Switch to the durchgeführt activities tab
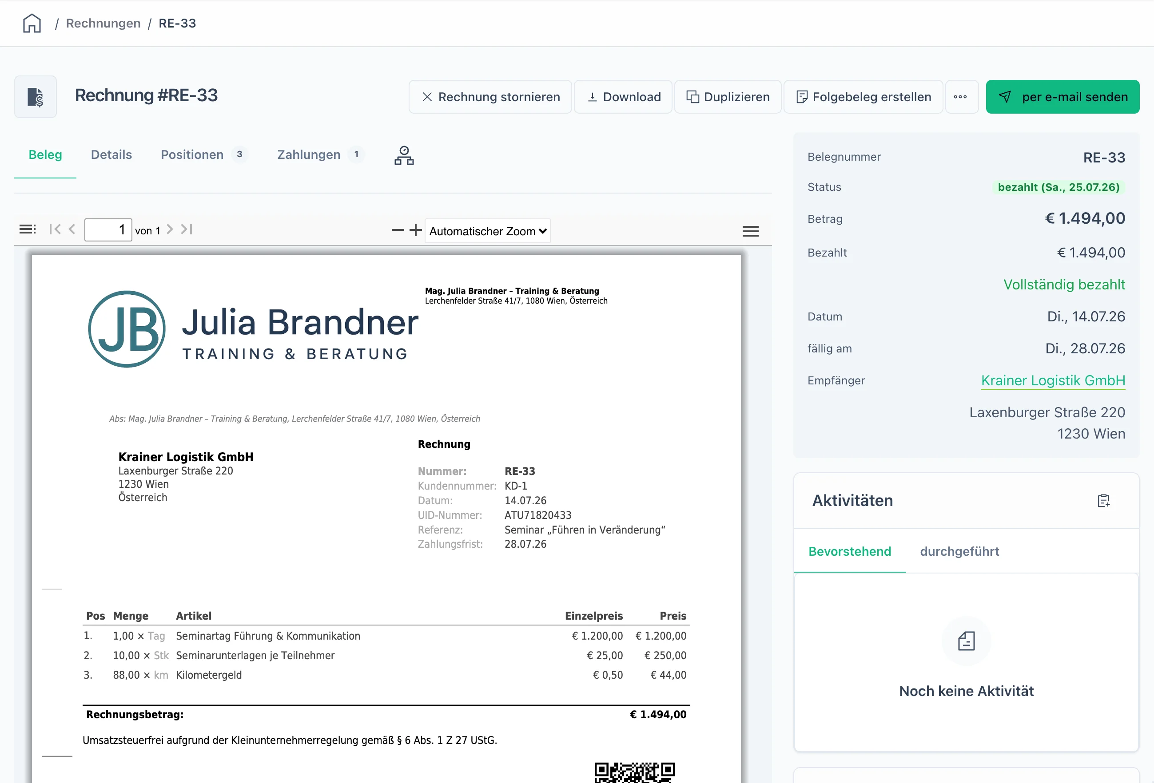1154x783 pixels. pyautogui.click(x=959, y=551)
